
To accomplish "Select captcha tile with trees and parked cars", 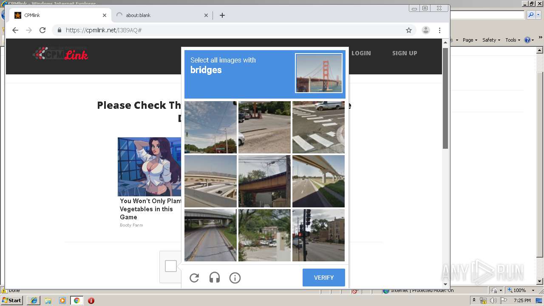I will coord(264,235).
